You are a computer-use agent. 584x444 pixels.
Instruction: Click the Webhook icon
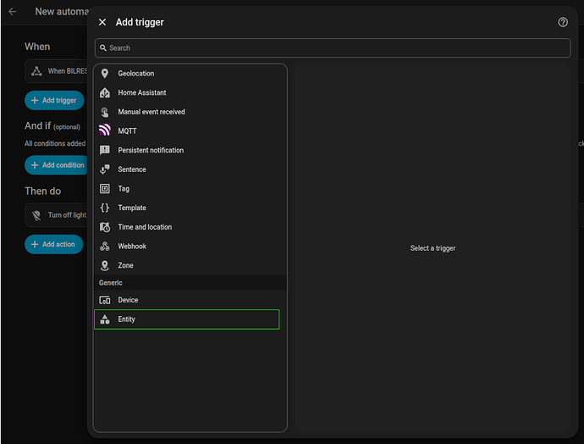[x=105, y=246]
